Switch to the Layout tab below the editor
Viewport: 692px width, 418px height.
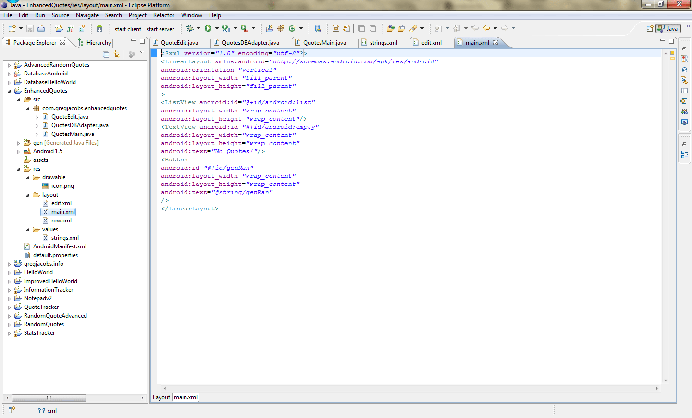(161, 397)
